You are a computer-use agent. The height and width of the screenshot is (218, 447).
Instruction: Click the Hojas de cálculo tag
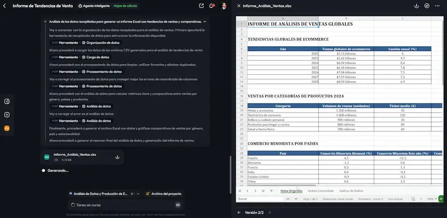pyautogui.click(x=125, y=5)
